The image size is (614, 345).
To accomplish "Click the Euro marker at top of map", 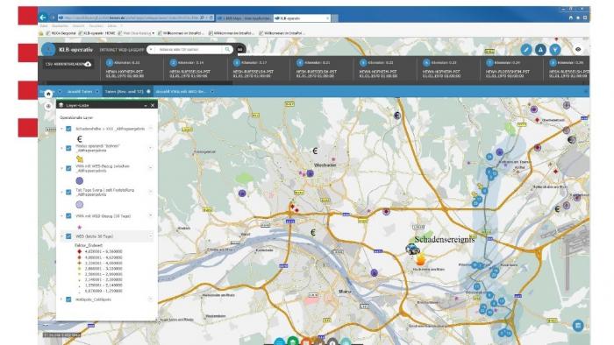I will pyautogui.click(x=397, y=116).
